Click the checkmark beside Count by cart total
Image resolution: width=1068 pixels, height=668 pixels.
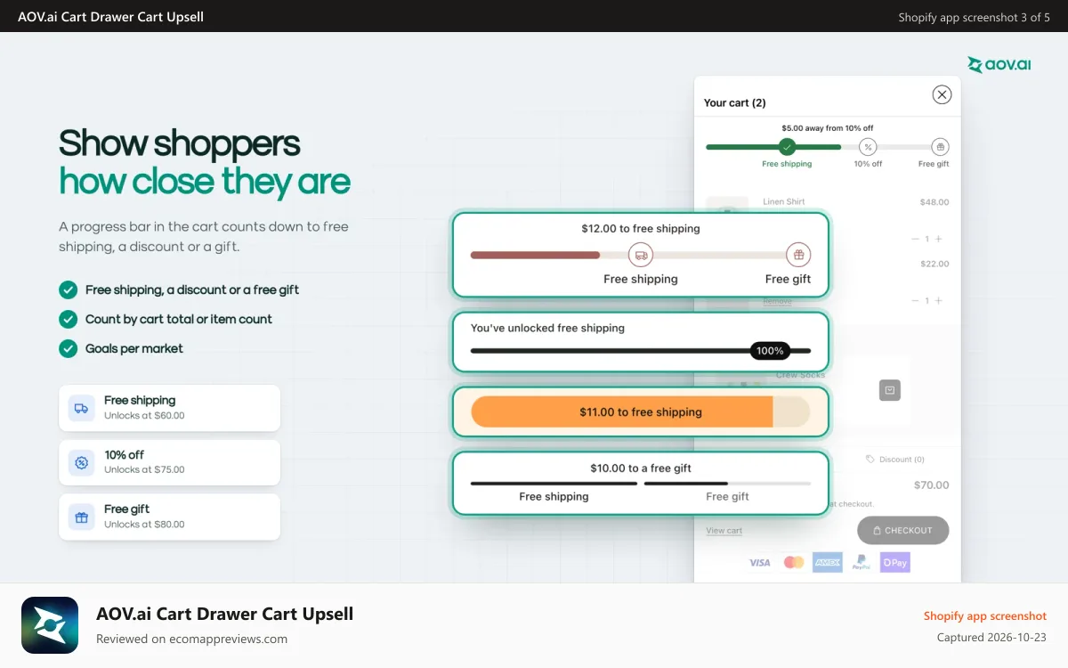point(69,319)
